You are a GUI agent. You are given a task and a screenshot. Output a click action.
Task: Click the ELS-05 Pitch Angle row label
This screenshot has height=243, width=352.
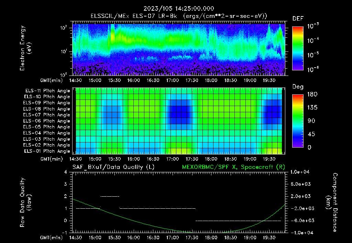tap(47, 127)
